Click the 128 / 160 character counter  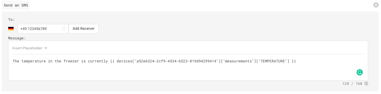point(352,84)
